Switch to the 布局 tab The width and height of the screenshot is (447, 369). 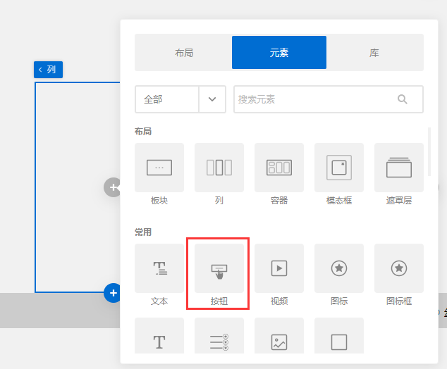point(184,53)
